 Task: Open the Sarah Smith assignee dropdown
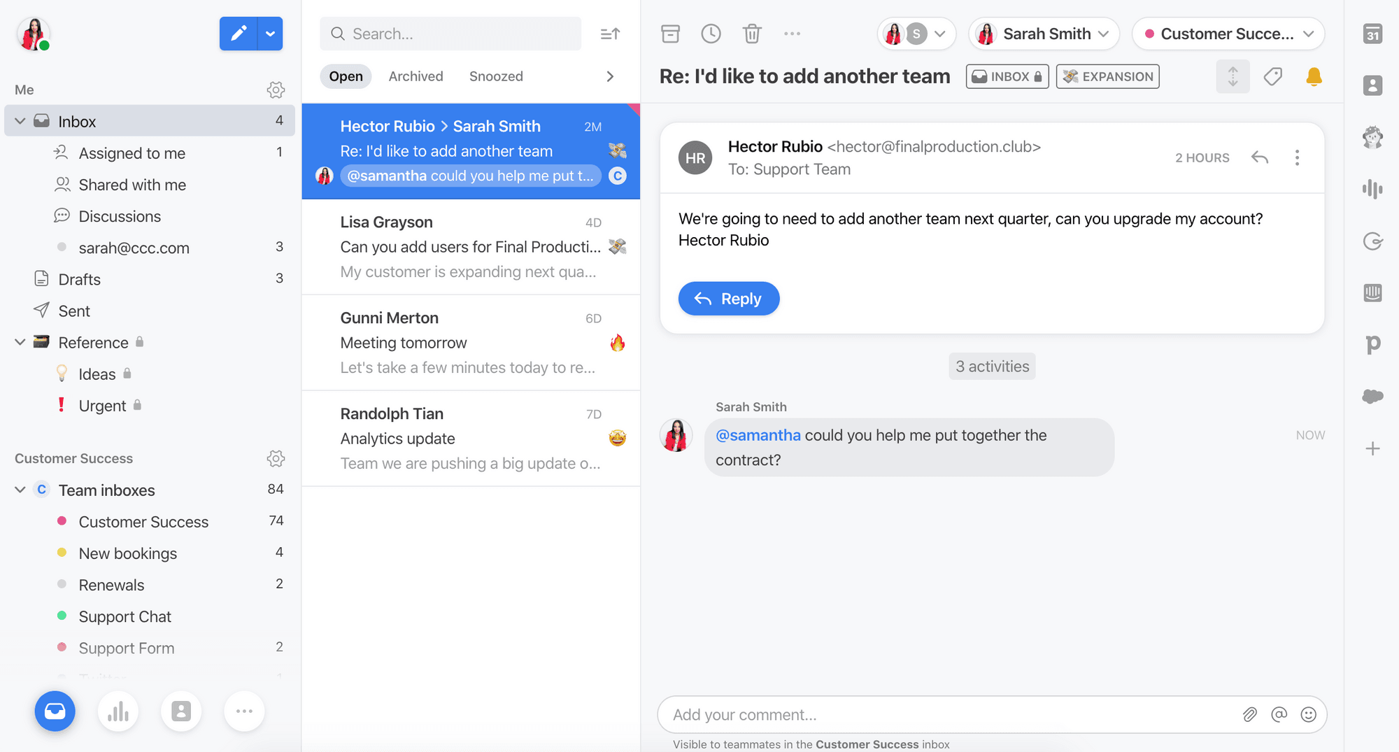click(1044, 34)
